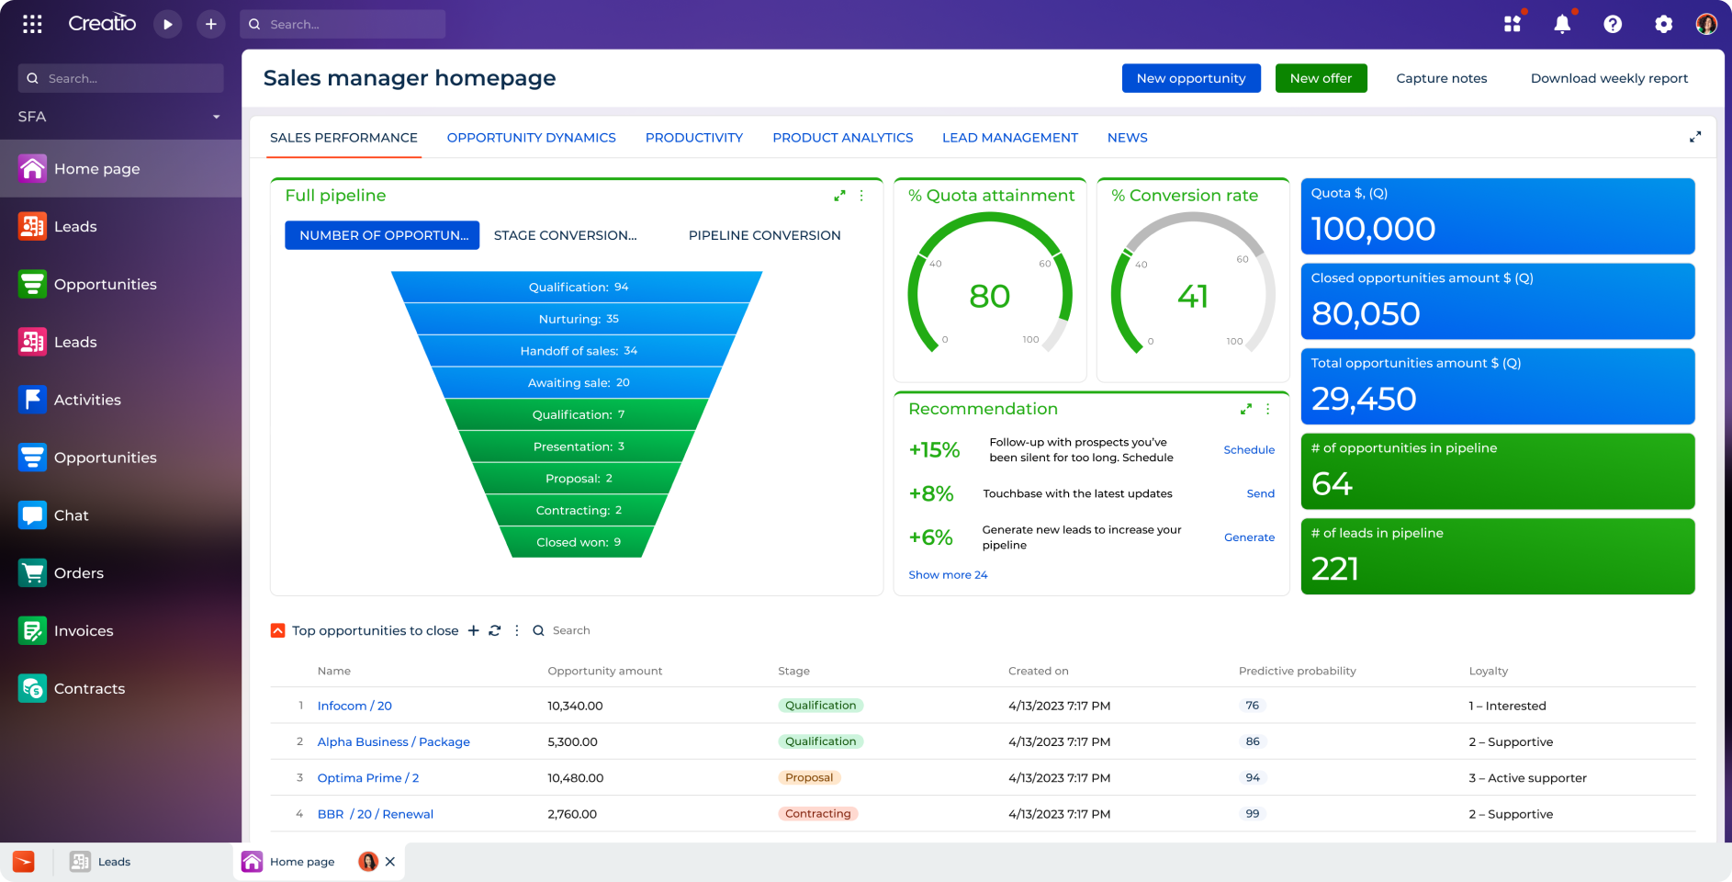The image size is (1732, 882).
Task: Open the Leads section in the sidebar
Action: point(75,226)
